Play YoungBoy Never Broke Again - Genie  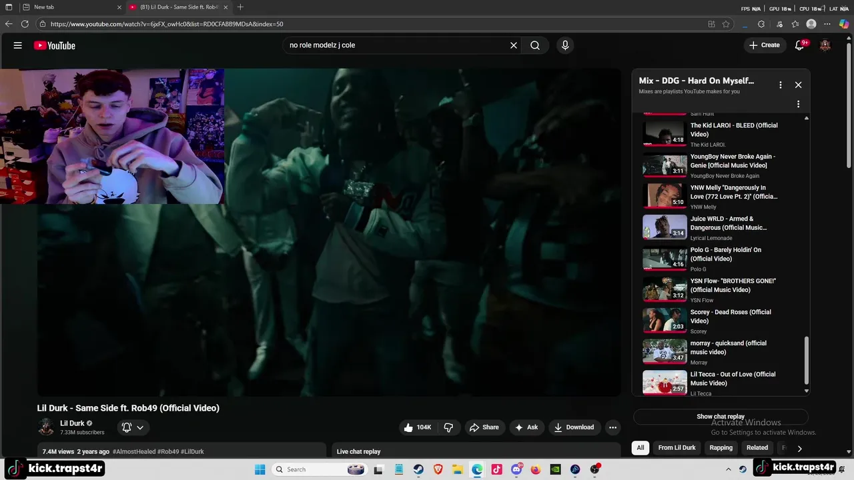pyautogui.click(x=721, y=165)
